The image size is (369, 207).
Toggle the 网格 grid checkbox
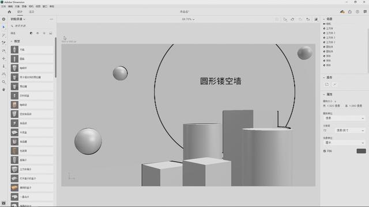325,151
